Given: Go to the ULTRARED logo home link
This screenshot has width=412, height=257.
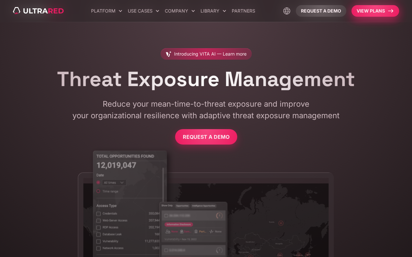Looking at the screenshot, I should 38,11.
